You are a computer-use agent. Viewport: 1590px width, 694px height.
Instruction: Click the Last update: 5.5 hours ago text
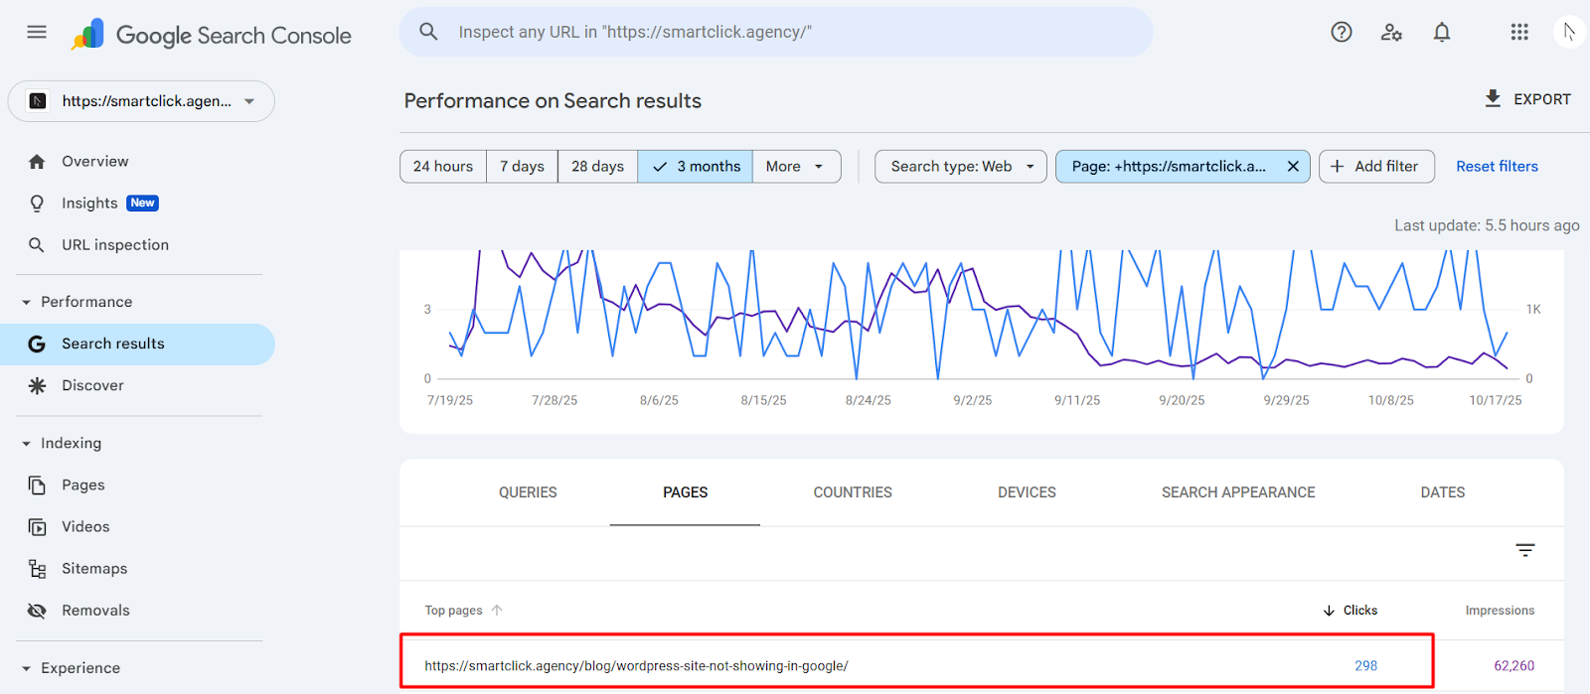(1487, 225)
